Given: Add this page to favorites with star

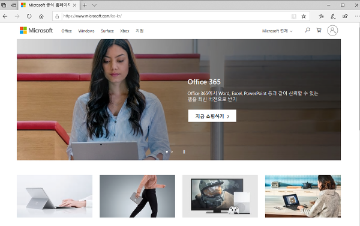Looking at the screenshot, I should pos(304,16).
